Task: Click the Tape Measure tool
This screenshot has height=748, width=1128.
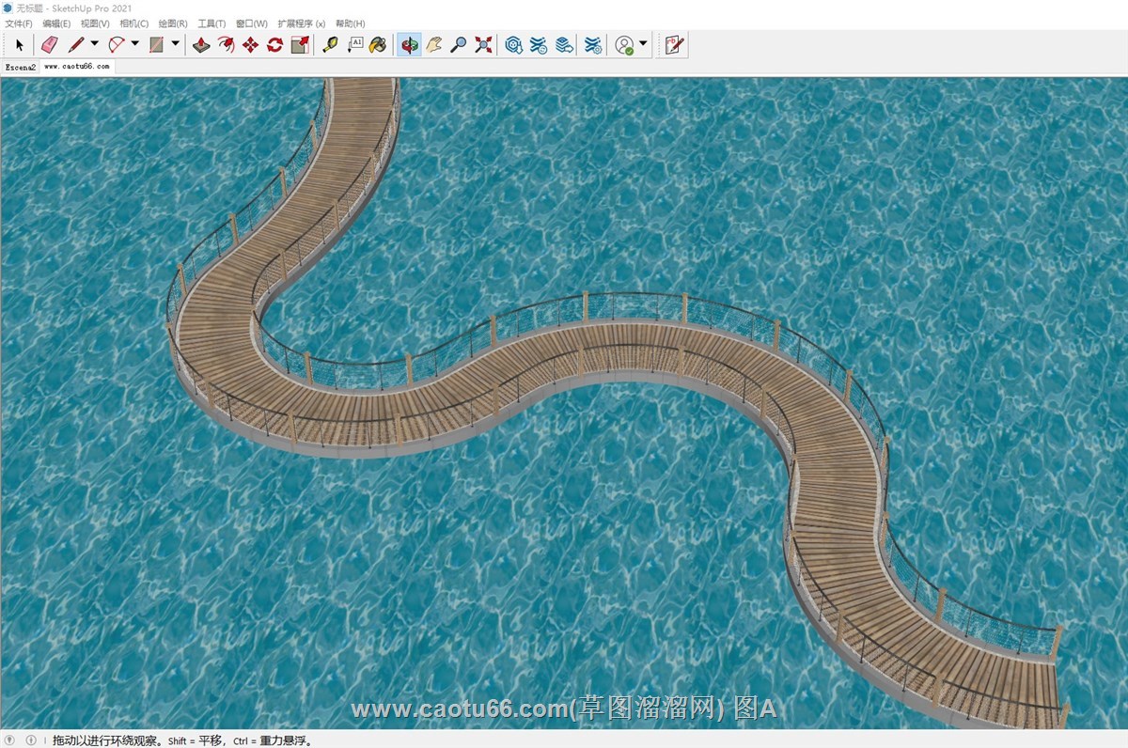Action: coord(330,44)
